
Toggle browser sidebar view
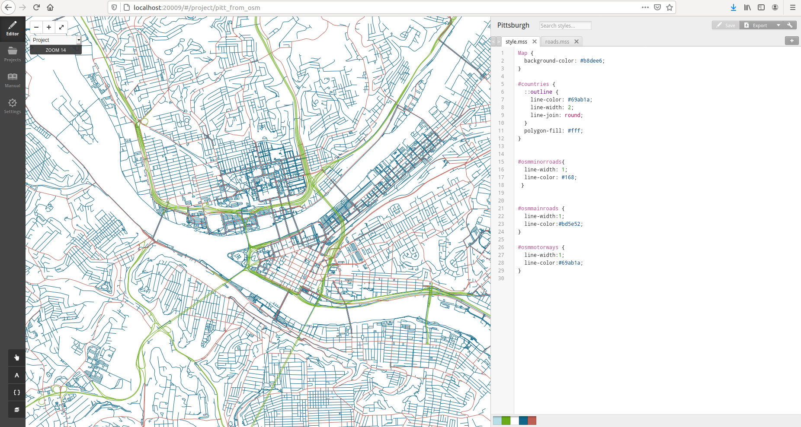point(761,7)
